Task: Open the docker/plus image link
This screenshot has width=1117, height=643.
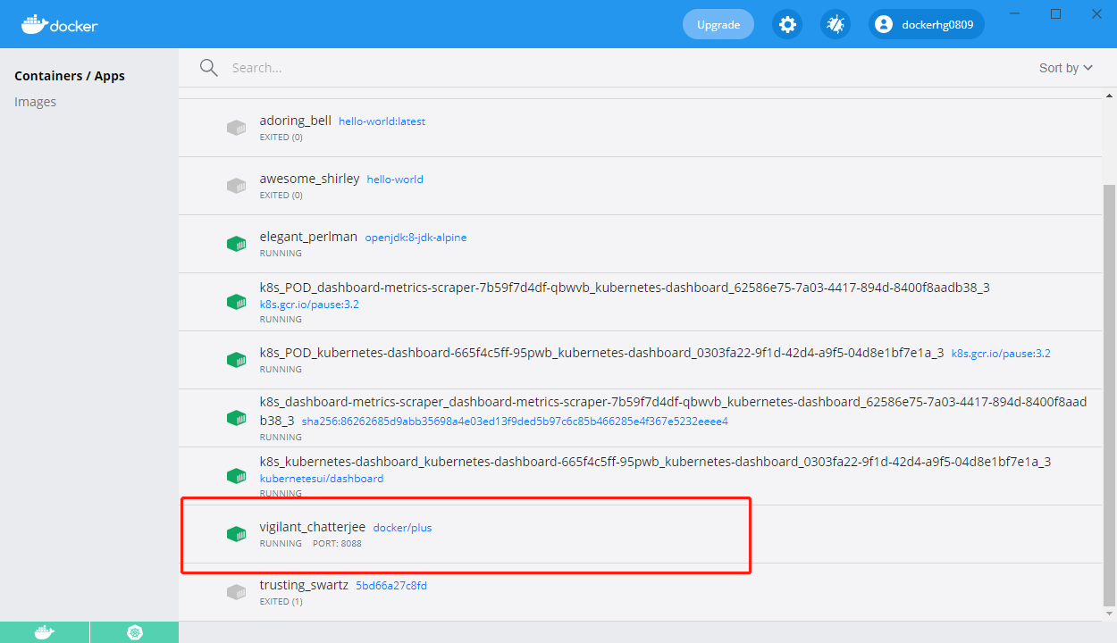Action: click(x=402, y=527)
